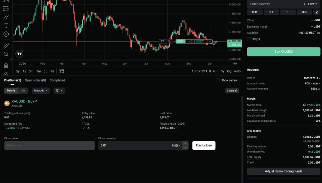Switch positions view to Details
322x183 pixels.
coord(11,91)
